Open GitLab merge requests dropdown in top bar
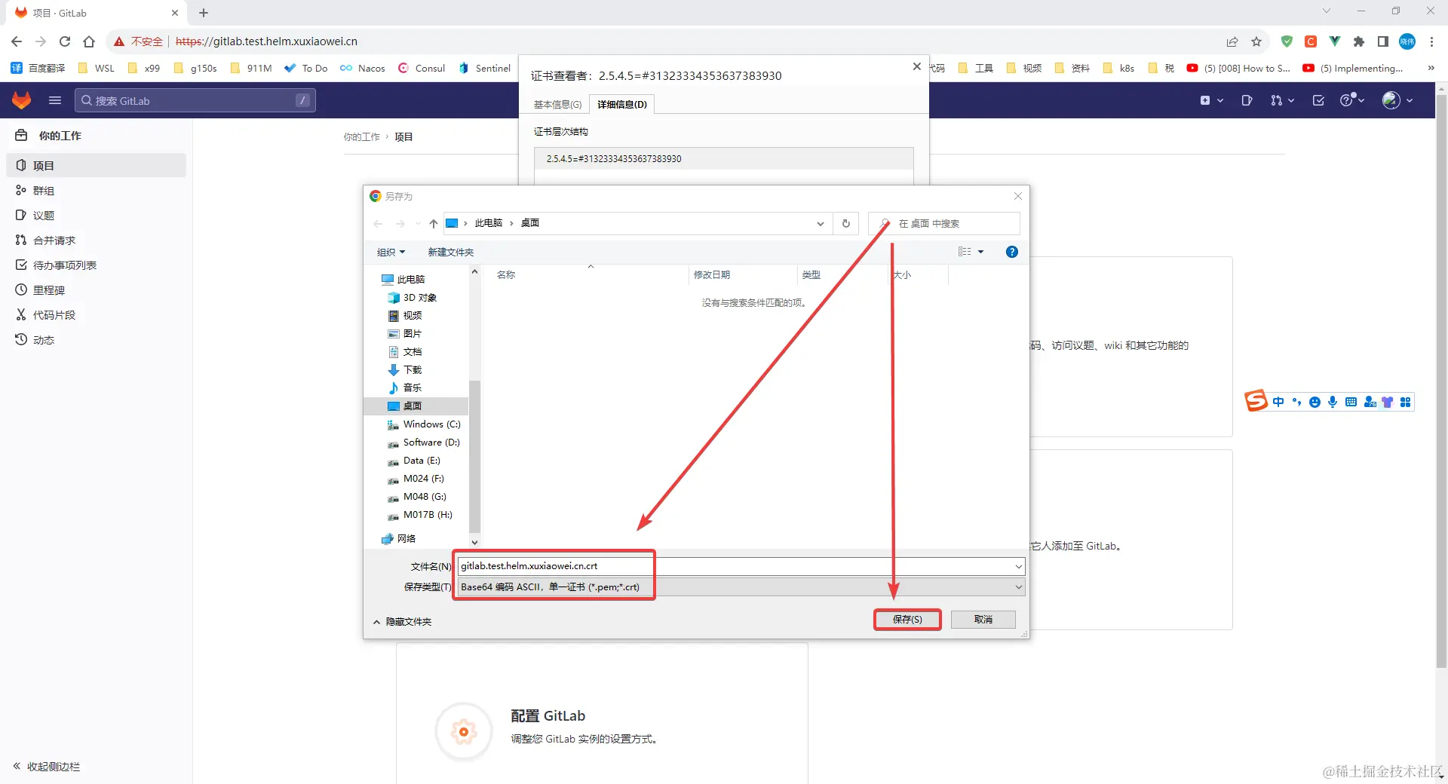Screen dimensions: 1448x784 tap(1282, 100)
